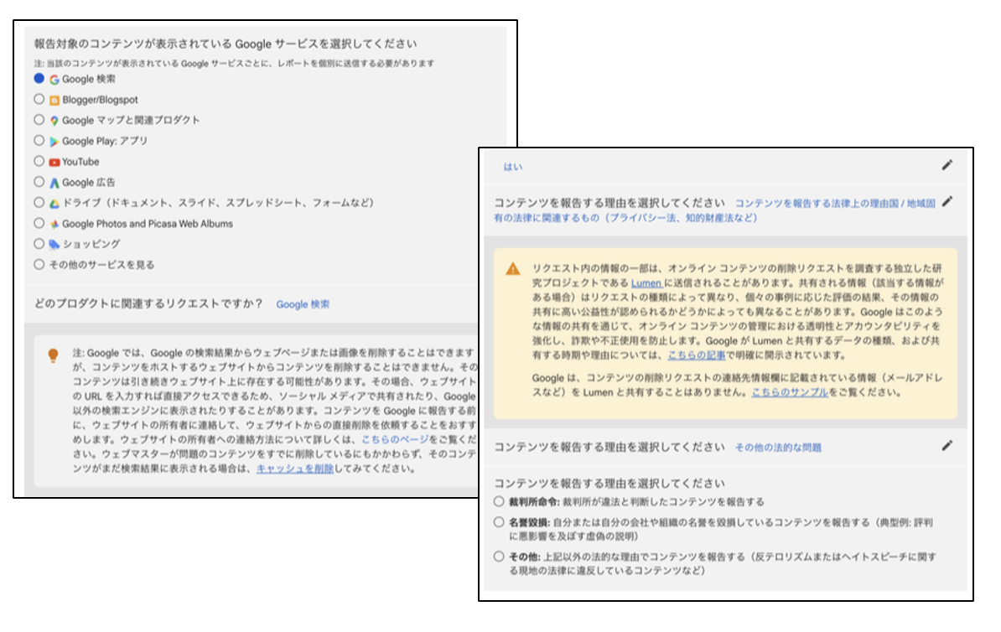Viewport: 1001px width, 632px height.
Task: Select the 裁判所命令 reason radio button
Action: [x=499, y=502]
